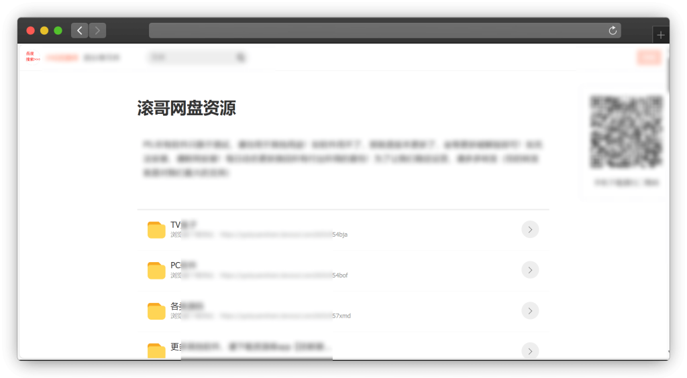Open a new tab with plus button
The image size is (687, 378).
[x=661, y=35]
